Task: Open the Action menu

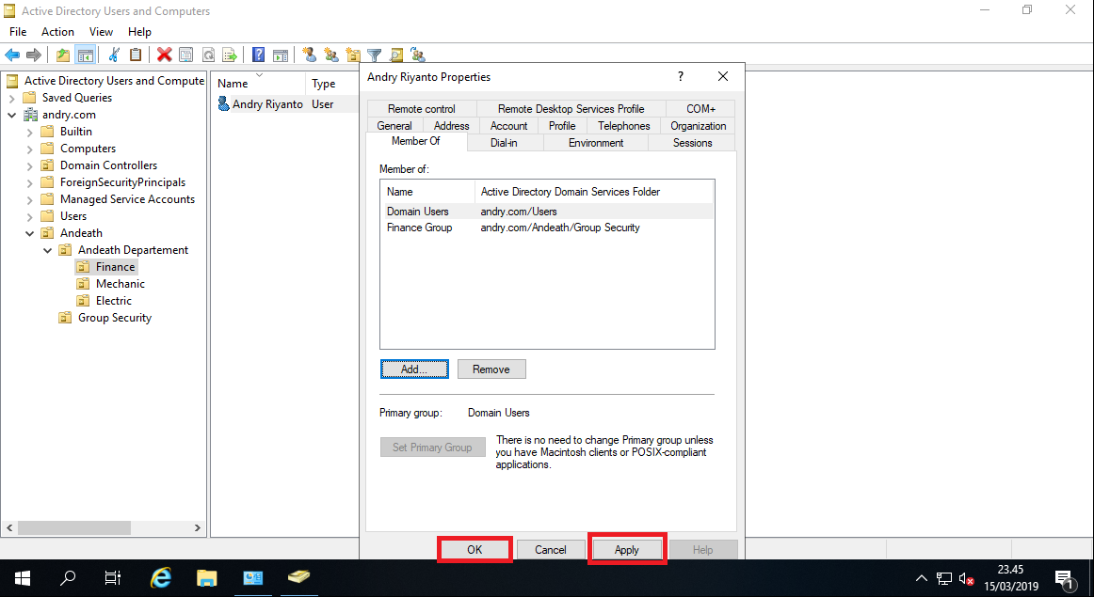Action: click(58, 31)
